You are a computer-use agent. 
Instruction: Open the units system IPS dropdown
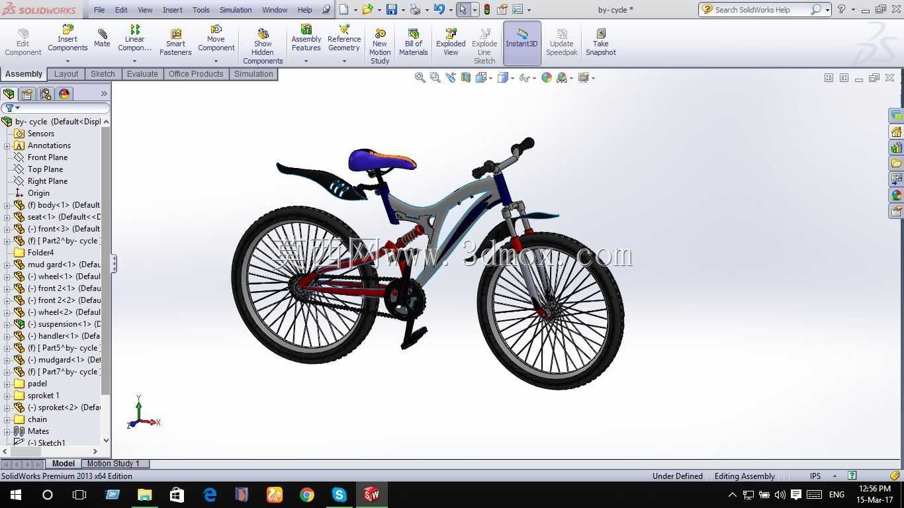click(x=835, y=476)
